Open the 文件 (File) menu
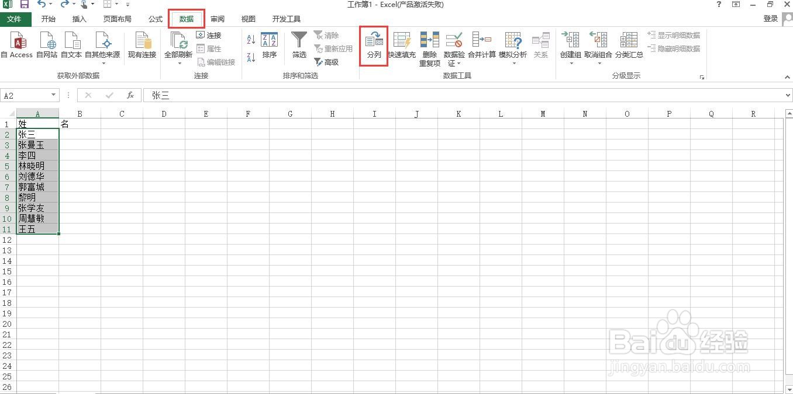This screenshot has width=793, height=394. tap(16, 19)
